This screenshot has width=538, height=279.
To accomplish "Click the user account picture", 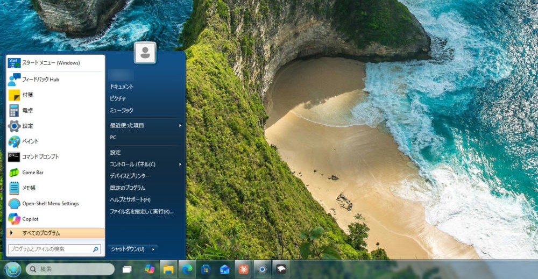I will (x=145, y=53).
